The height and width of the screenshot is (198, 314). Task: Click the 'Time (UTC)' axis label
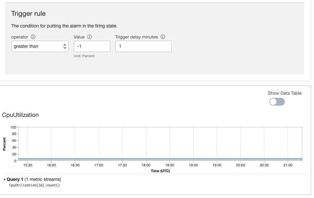(160, 171)
